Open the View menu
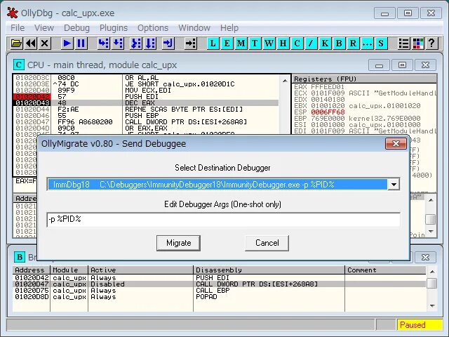Image resolution: width=449 pixels, height=337 pixels. (44, 28)
